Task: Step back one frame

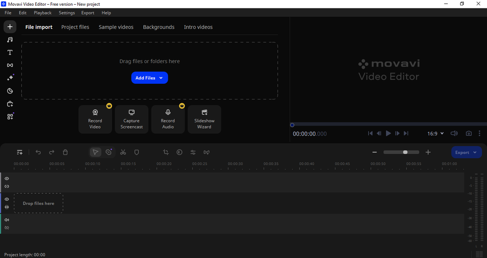Action: click(379, 134)
